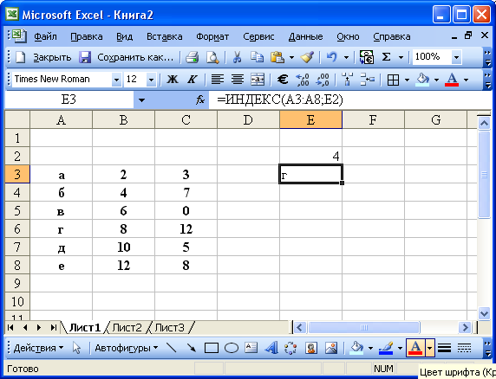Expand the Paste options arrow

(x=291, y=57)
